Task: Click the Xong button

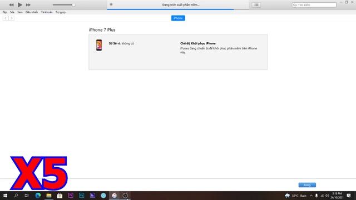Action: pos(307,185)
